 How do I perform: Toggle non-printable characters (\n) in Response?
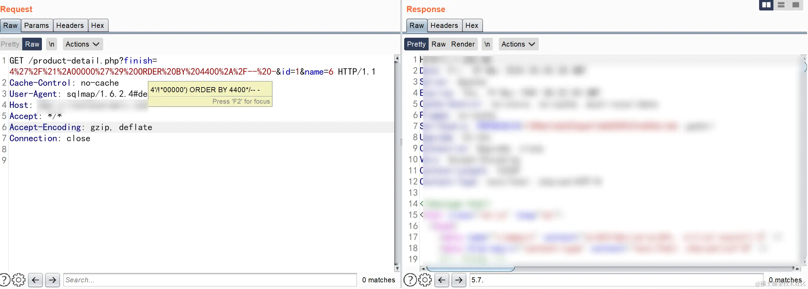pos(487,44)
